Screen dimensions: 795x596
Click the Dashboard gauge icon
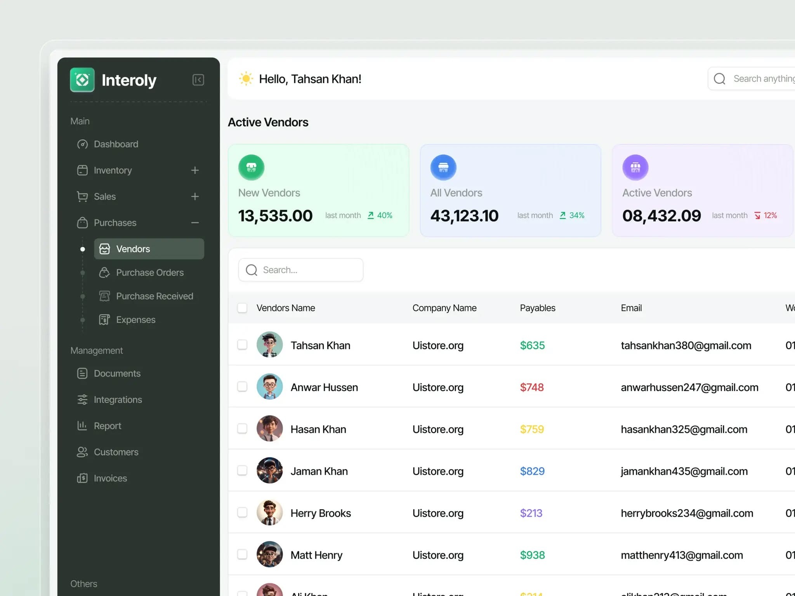pos(82,144)
